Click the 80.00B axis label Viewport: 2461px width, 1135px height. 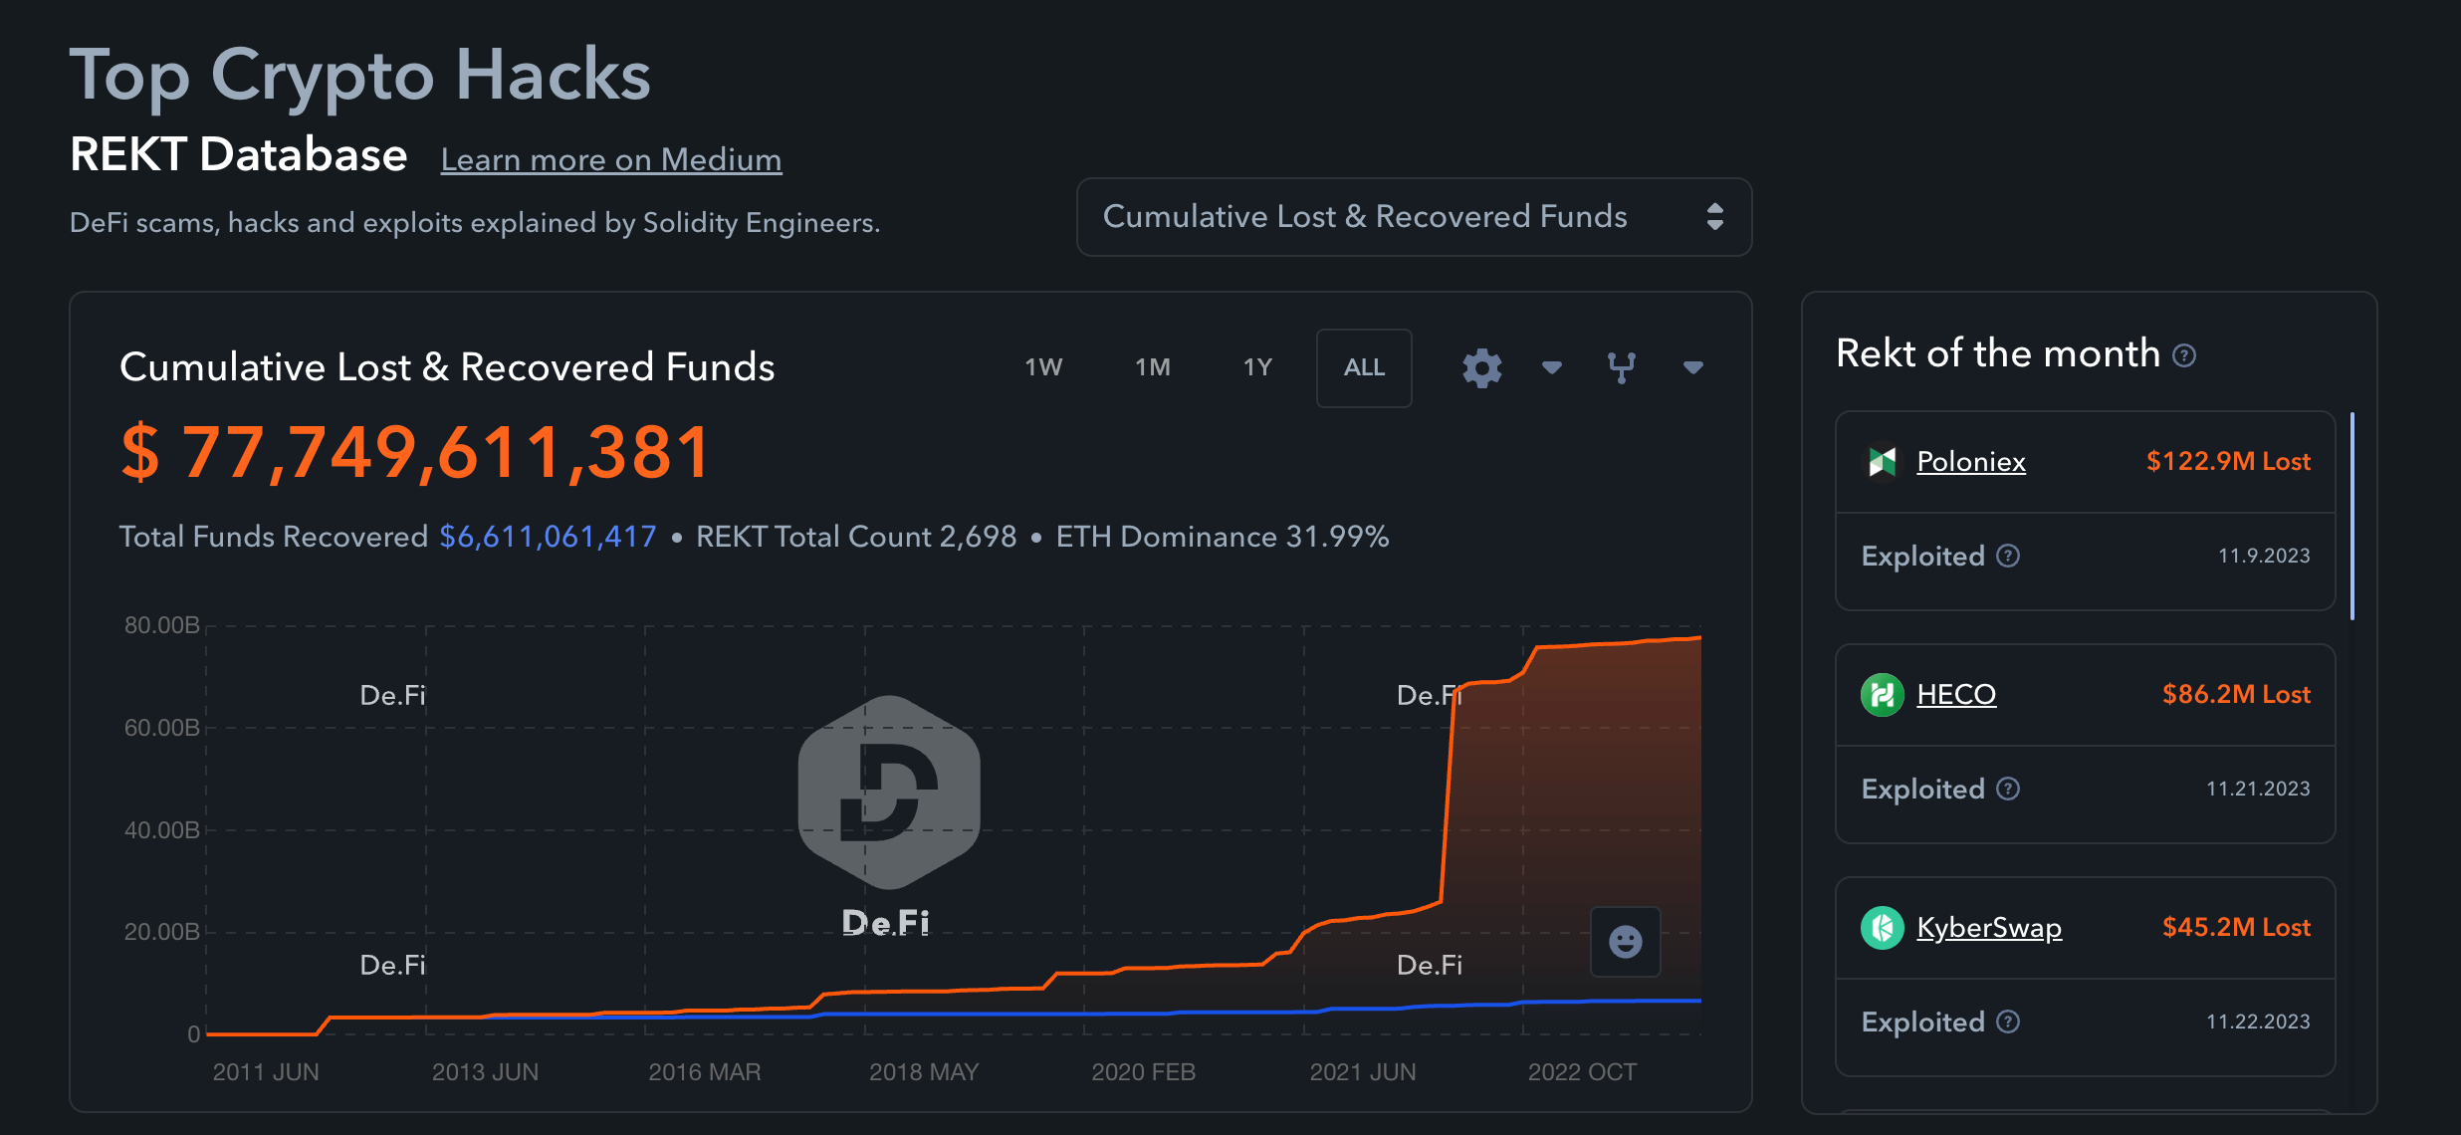(x=161, y=625)
